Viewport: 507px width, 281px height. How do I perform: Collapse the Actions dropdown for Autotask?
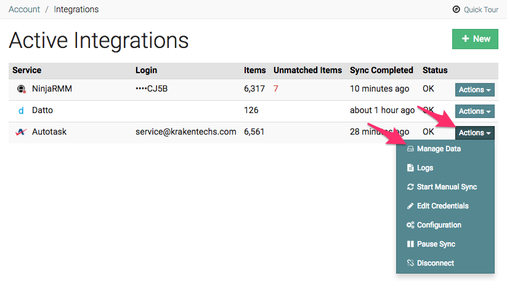475,133
